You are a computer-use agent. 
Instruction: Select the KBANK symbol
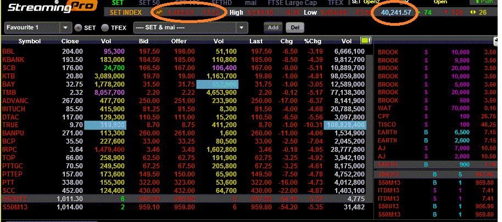13,60
